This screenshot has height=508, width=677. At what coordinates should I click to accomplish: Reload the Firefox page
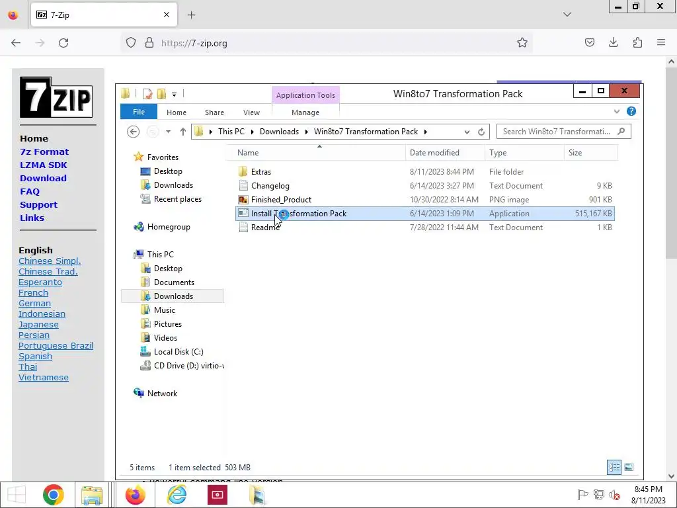point(63,43)
